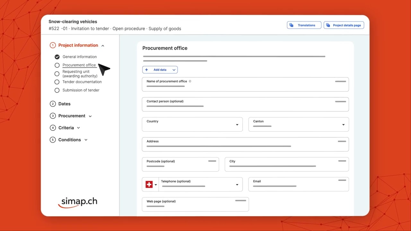Click the Project information heading
This screenshot has height=231, width=411.
78,45
